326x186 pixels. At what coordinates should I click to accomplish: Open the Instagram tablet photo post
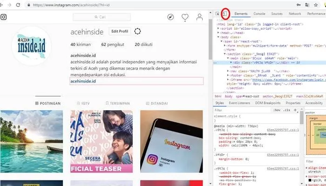click(x=171, y=141)
